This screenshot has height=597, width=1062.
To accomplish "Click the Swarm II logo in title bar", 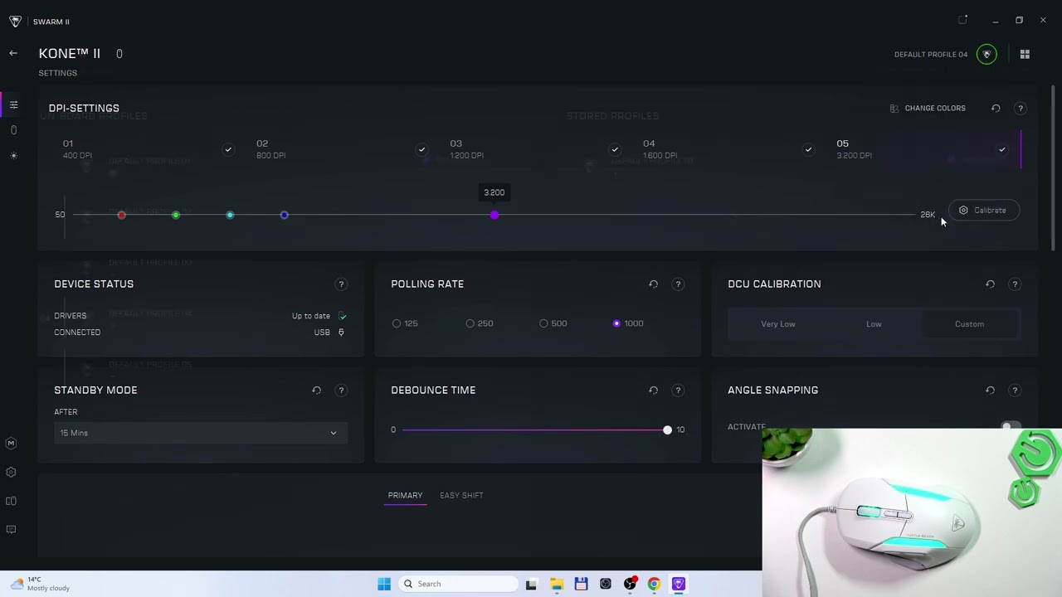I will 15,21.
